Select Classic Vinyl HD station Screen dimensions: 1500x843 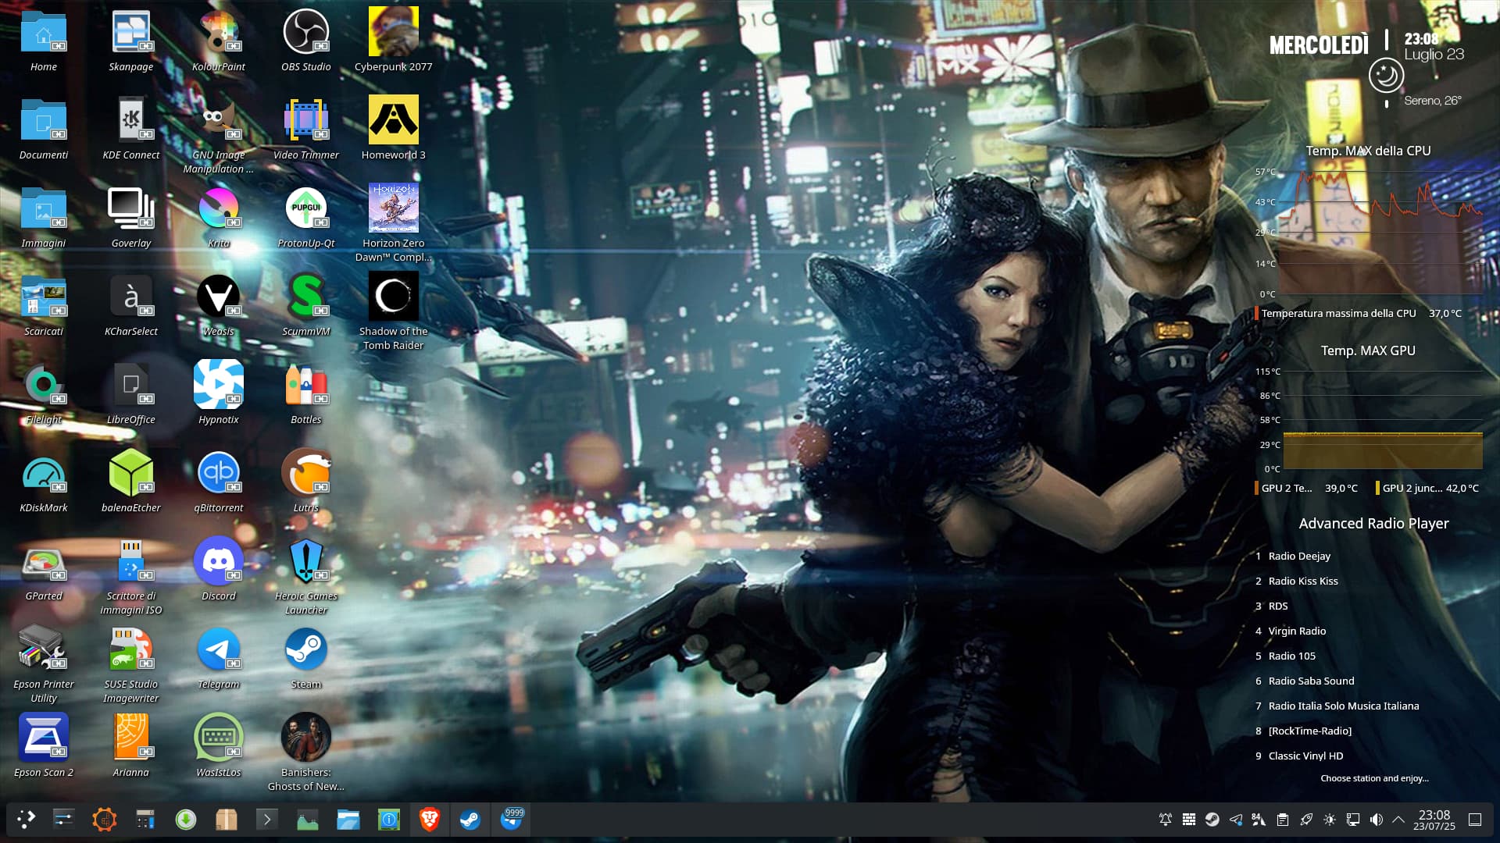(1305, 756)
